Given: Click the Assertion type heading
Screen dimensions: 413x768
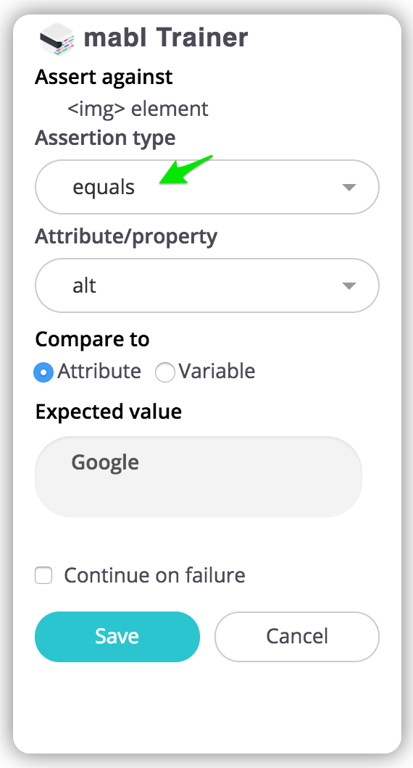Looking at the screenshot, I should (x=105, y=138).
